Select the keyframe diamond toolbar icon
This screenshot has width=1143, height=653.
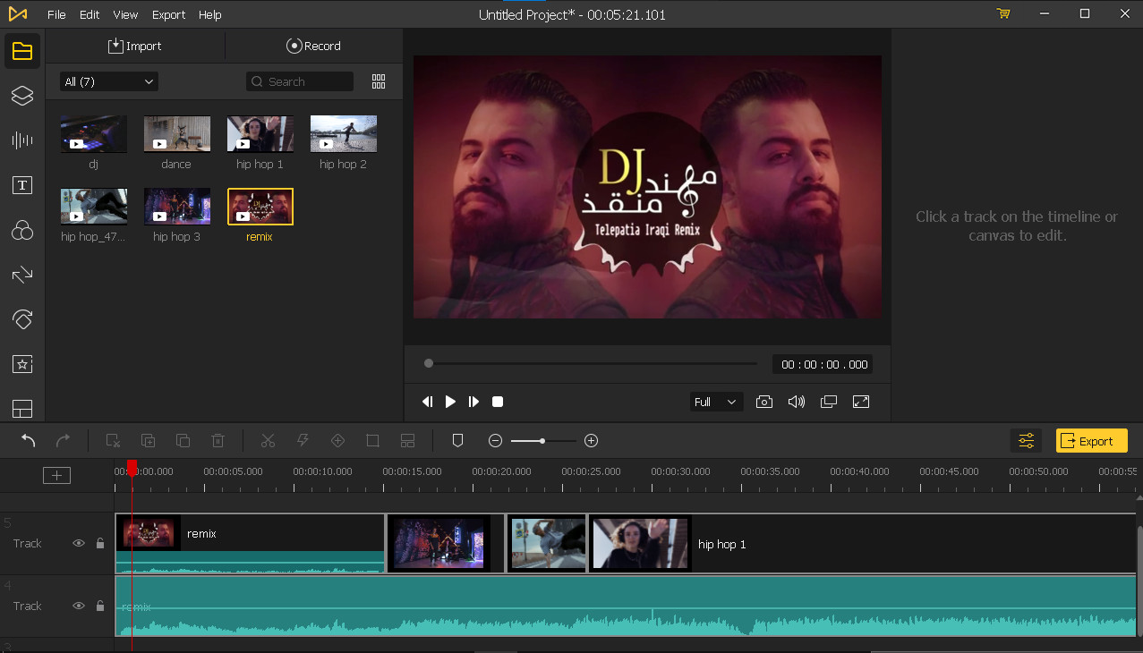point(337,440)
